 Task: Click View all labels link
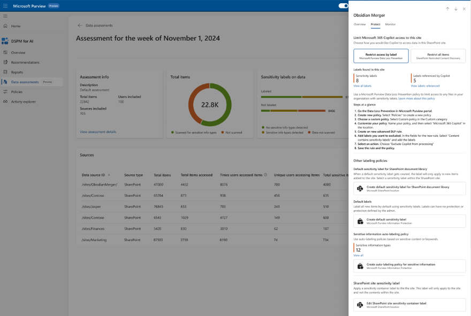tap(362, 86)
